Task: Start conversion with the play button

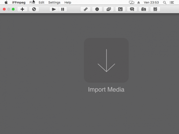Action: point(54,9)
